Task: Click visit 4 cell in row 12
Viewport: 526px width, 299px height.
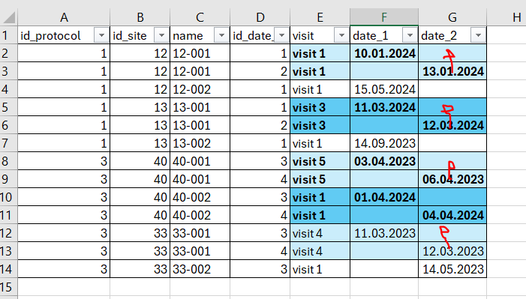Action: click(320, 233)
